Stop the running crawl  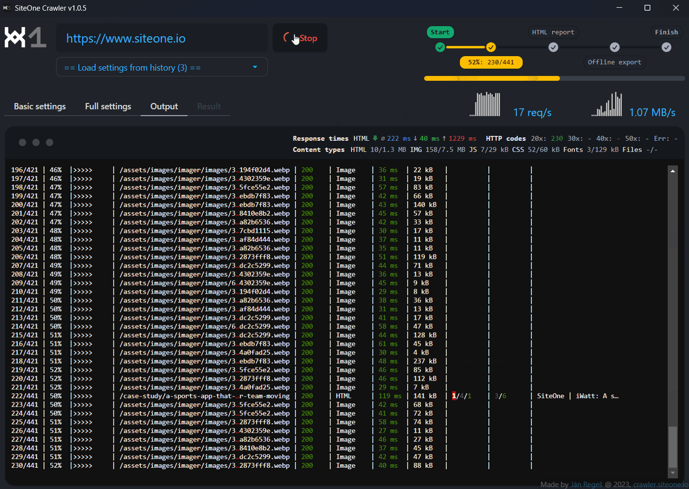click(300, 38)
